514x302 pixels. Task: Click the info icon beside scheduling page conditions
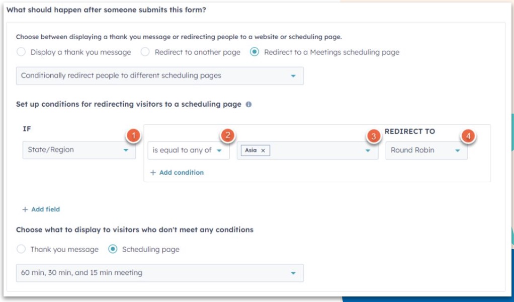(x=248, y=105)
